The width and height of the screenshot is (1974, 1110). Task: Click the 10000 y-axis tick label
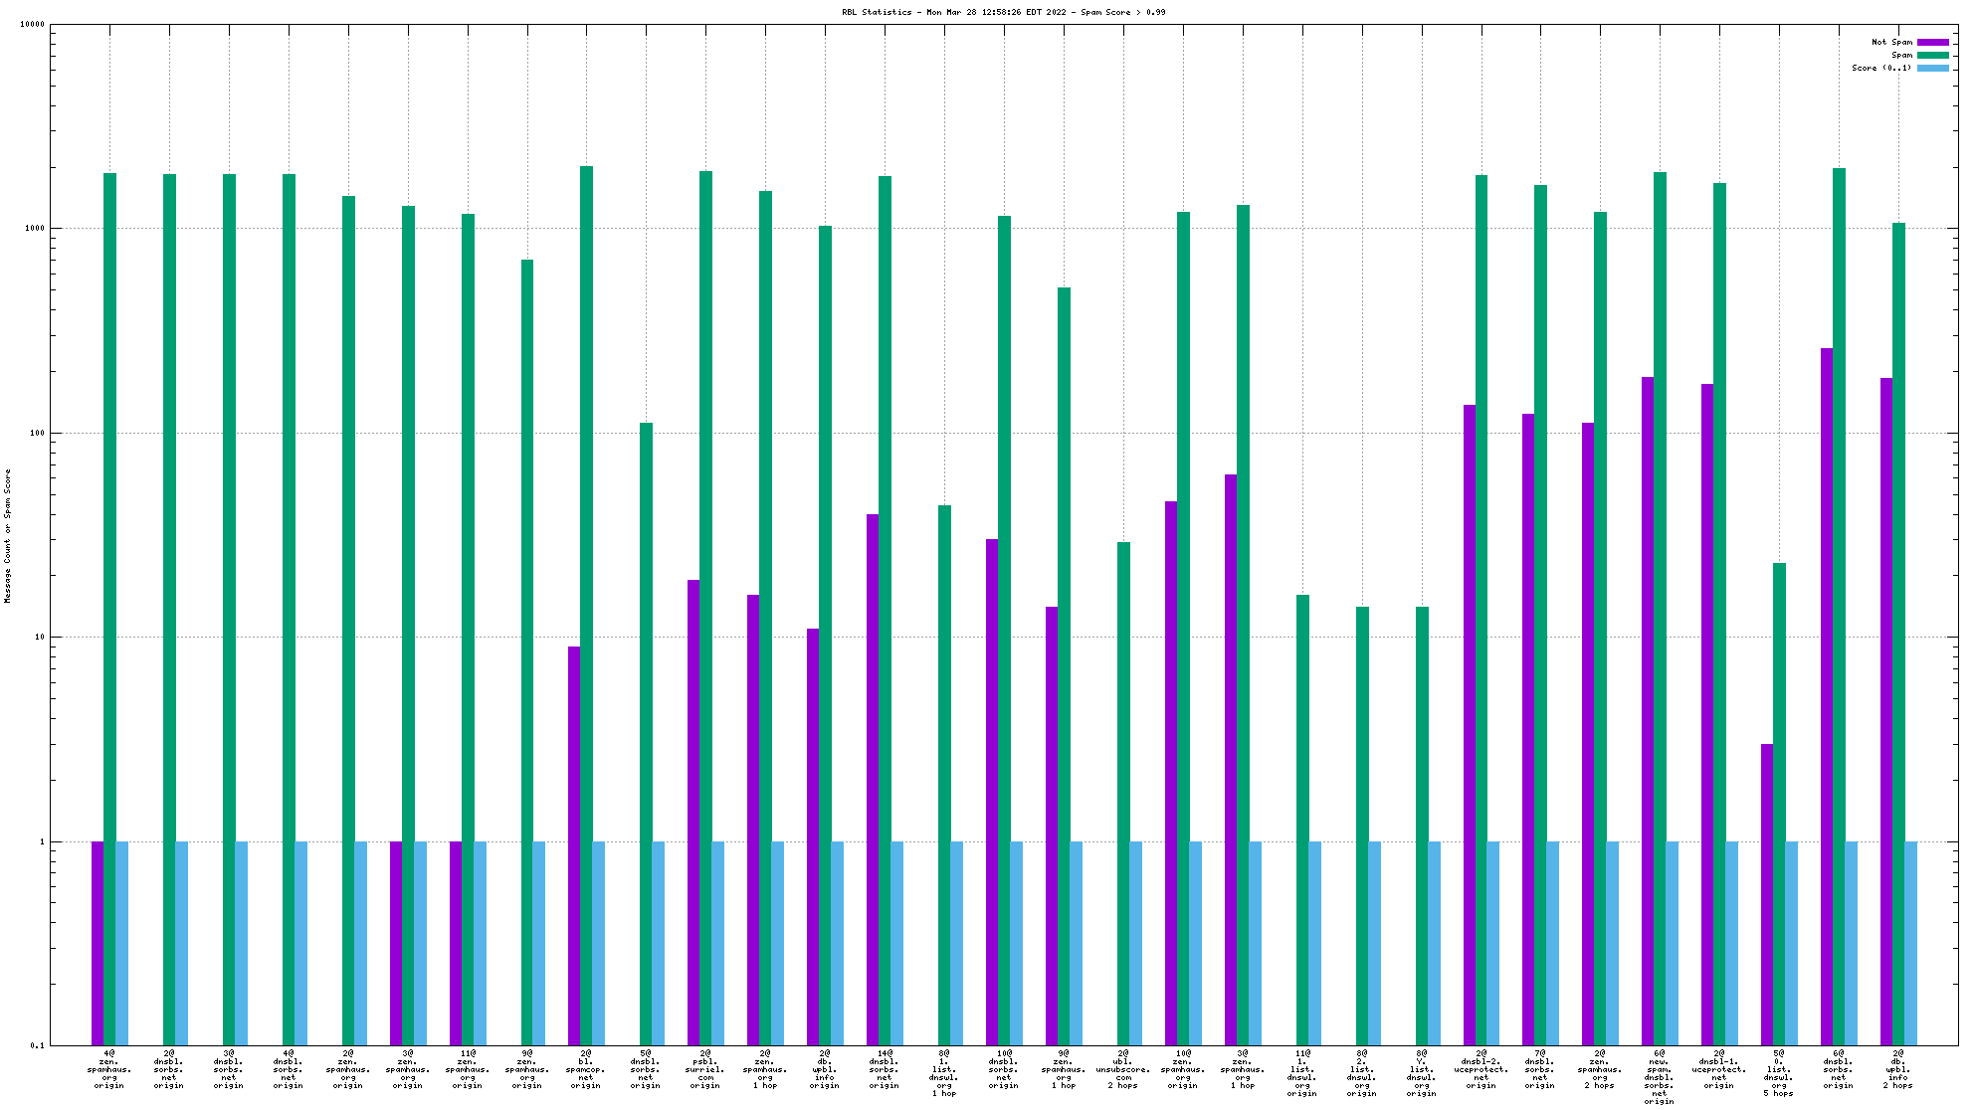(33, 25)
